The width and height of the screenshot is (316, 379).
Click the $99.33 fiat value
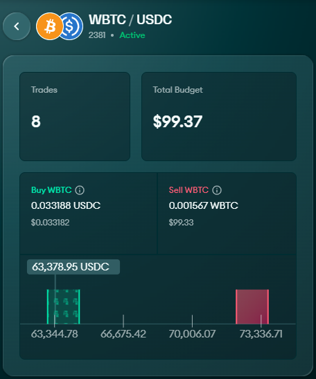(181, 223)
